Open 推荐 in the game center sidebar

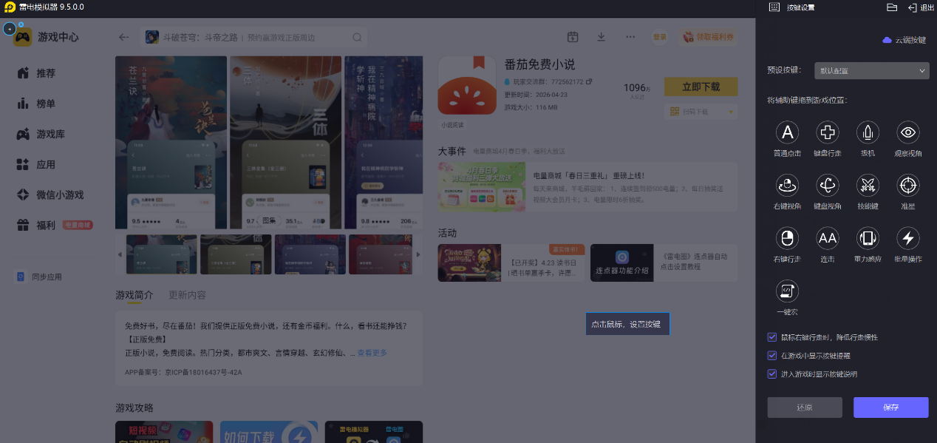coord(46,73)
